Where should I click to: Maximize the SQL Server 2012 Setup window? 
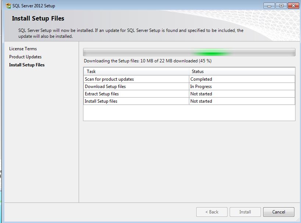[281, 6]
